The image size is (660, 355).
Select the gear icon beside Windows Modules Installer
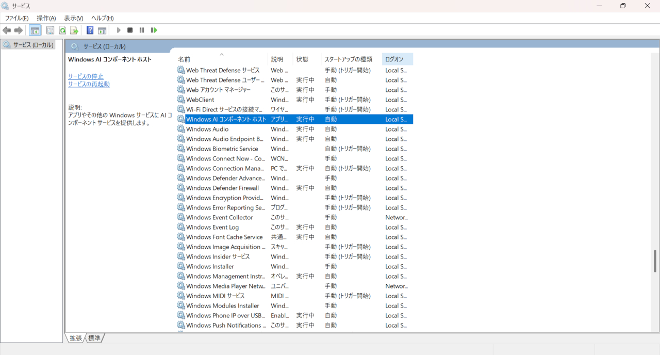181,305
